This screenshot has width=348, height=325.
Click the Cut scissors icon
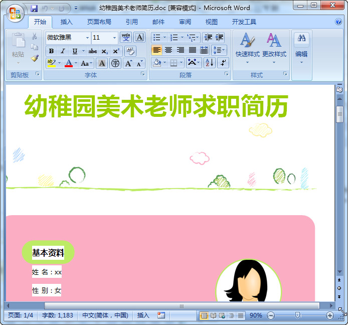[x=35, y=36]
